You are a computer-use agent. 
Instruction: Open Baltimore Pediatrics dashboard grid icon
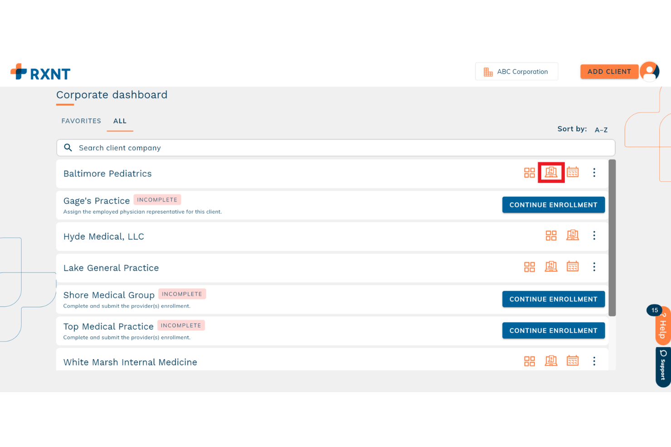tap(529, 173)
